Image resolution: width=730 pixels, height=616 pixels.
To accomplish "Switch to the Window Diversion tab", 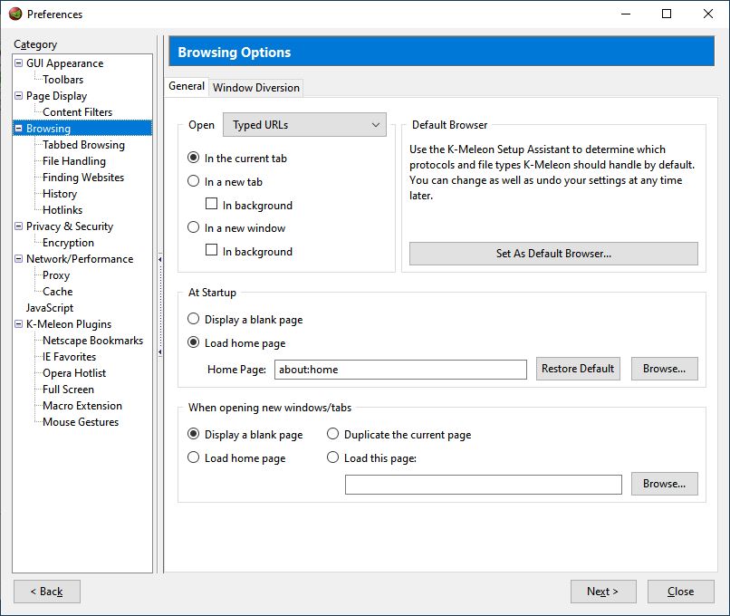I will [x=256, y=88].
